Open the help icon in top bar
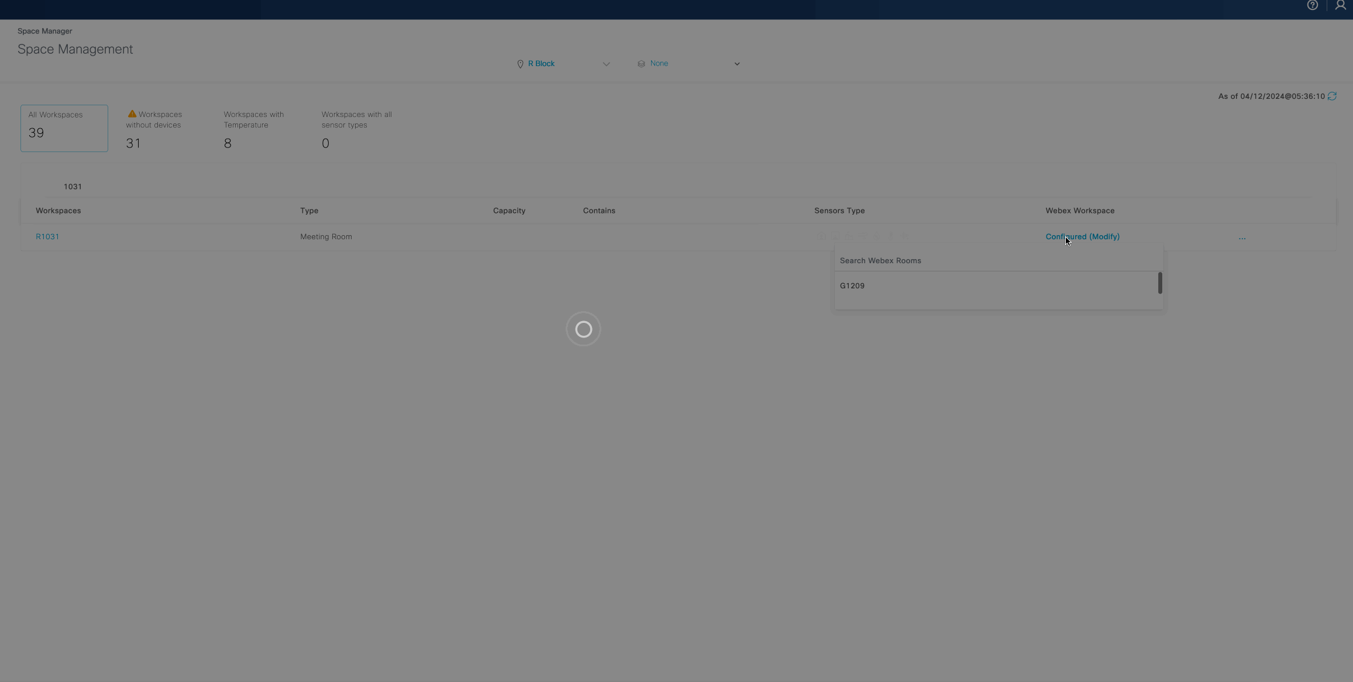 point(1312,5)
